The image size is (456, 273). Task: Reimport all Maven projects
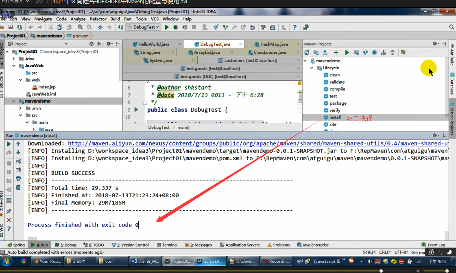[x=307, y=53]
